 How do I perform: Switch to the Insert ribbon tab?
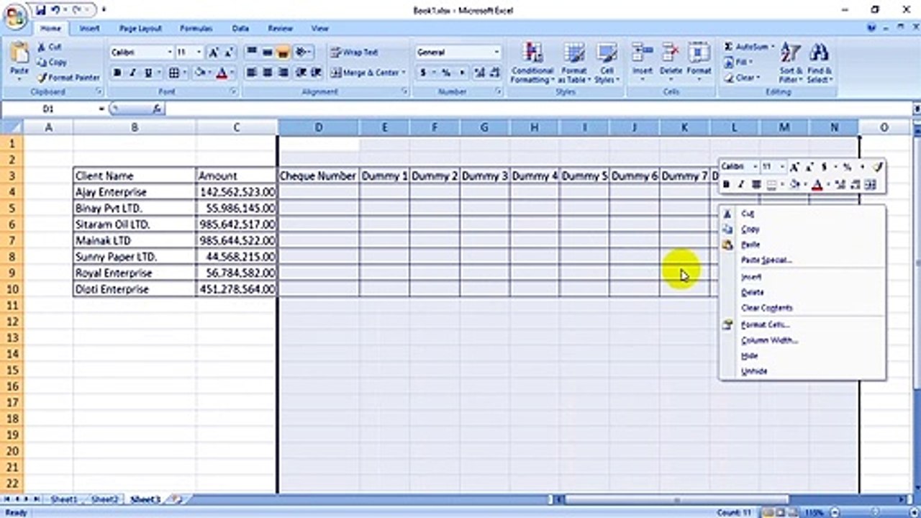coord(89,28)
